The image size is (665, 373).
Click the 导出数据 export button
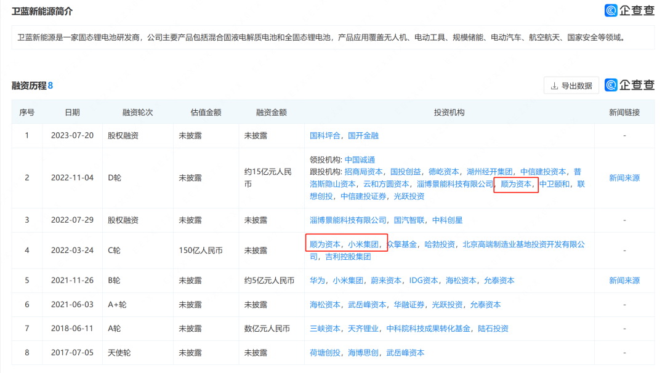571,86
